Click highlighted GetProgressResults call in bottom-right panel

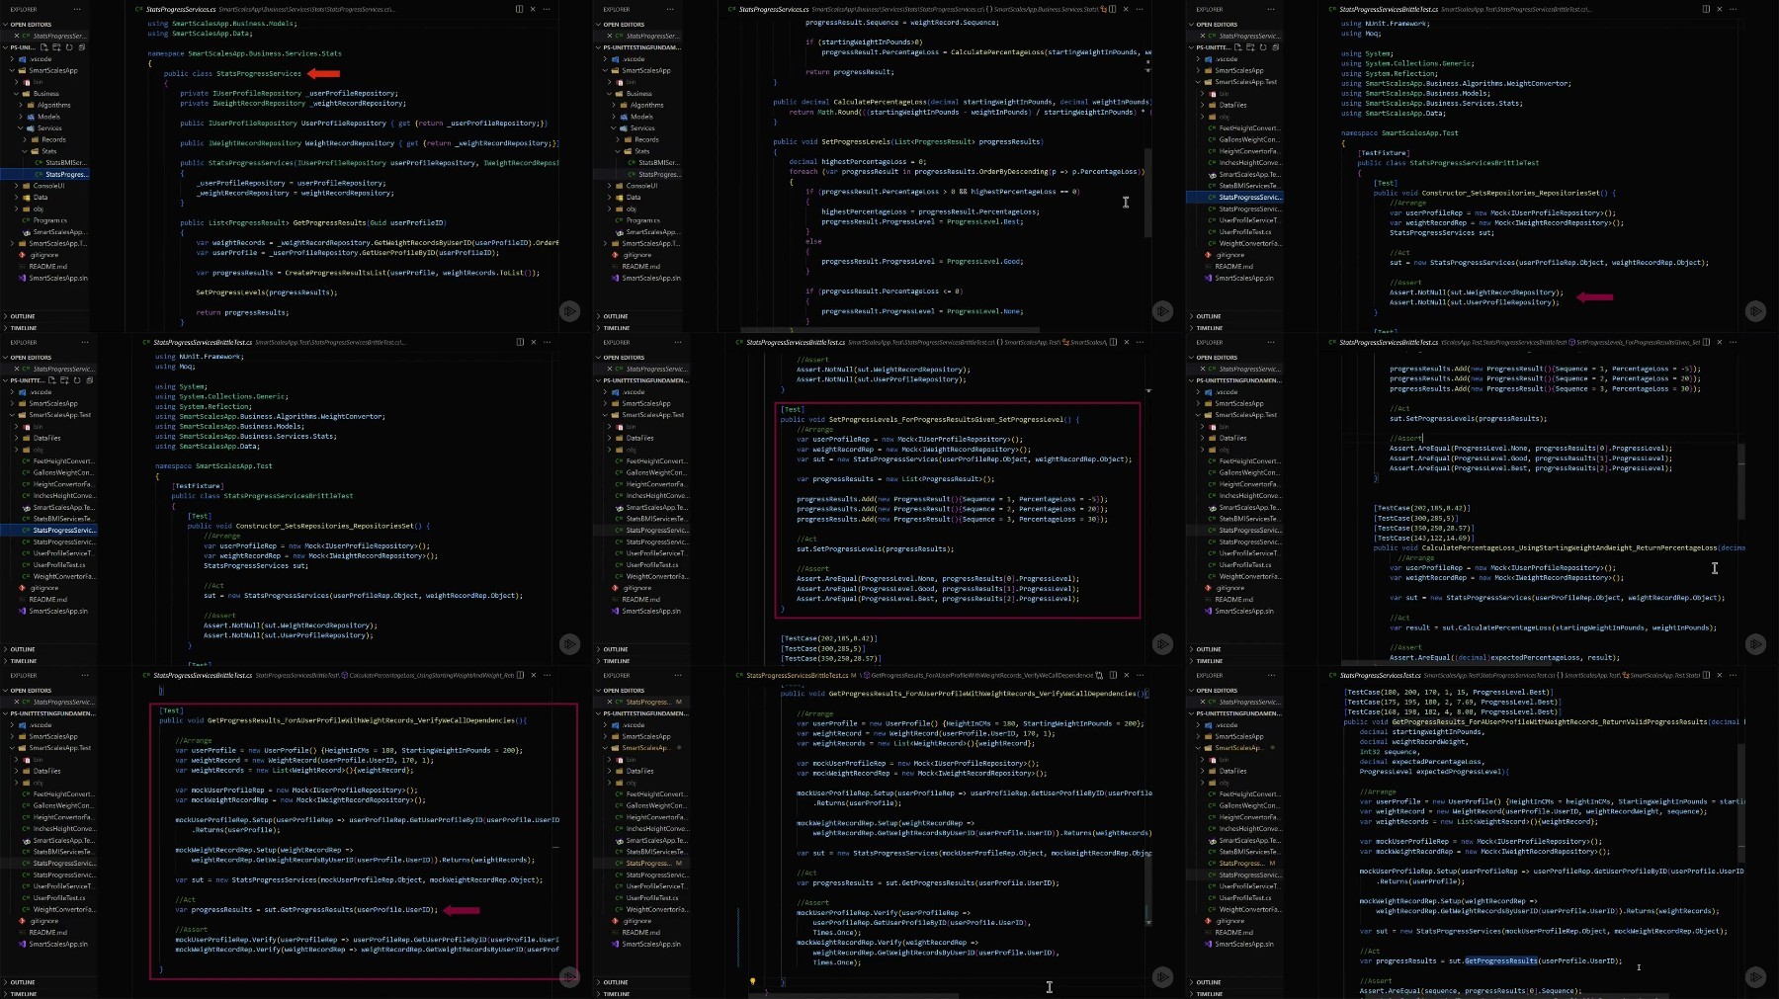(1501, 961)
